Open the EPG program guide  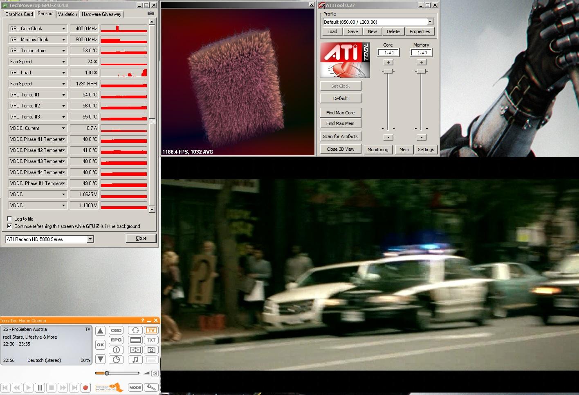(x=117, y=340)
